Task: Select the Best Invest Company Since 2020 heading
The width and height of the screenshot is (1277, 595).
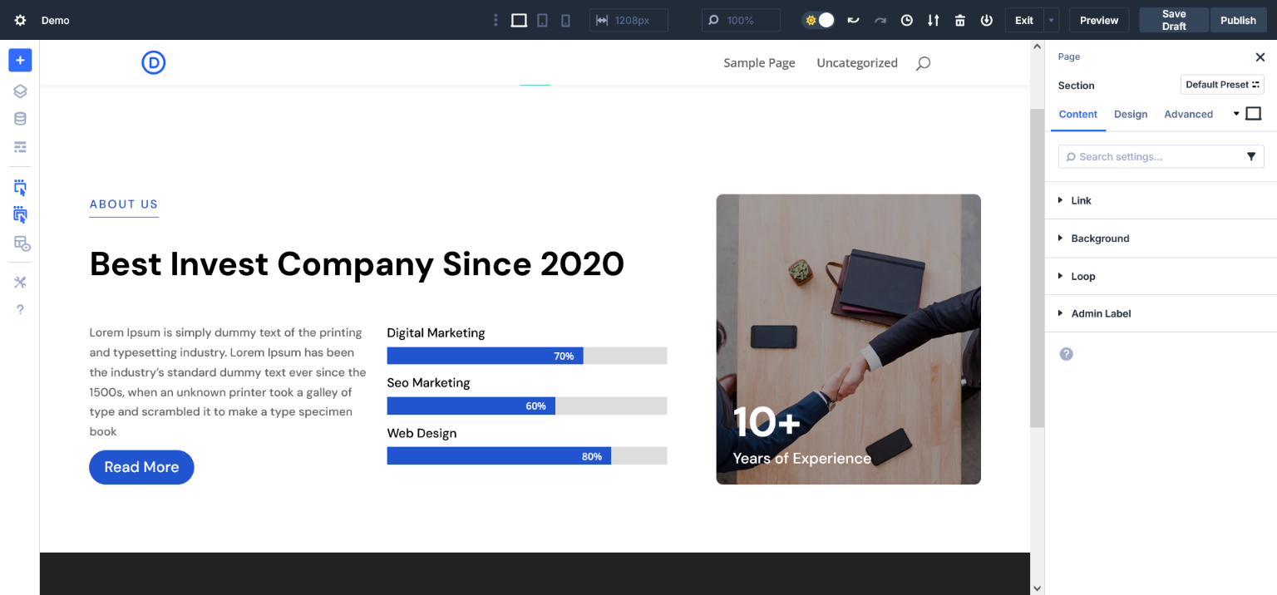Action: [x=357, y=264]
